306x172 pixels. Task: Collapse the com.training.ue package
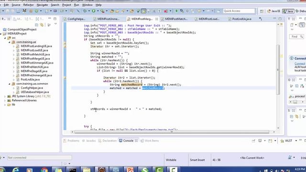click(10, 42)
